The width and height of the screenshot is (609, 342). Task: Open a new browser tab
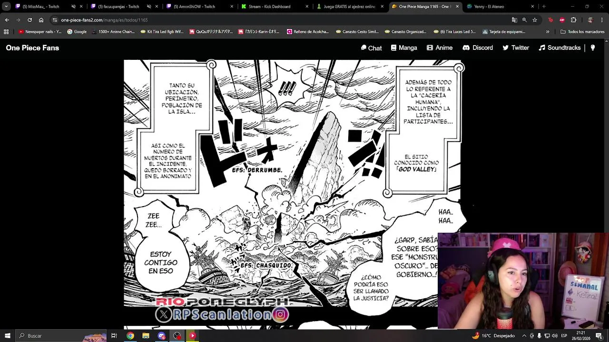[x=544, y=7]
